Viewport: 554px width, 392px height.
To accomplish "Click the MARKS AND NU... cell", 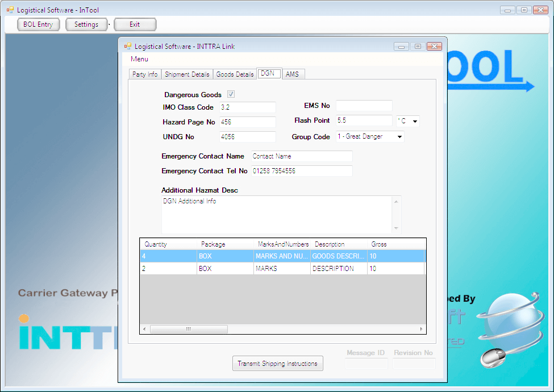I will pos(282,256).
